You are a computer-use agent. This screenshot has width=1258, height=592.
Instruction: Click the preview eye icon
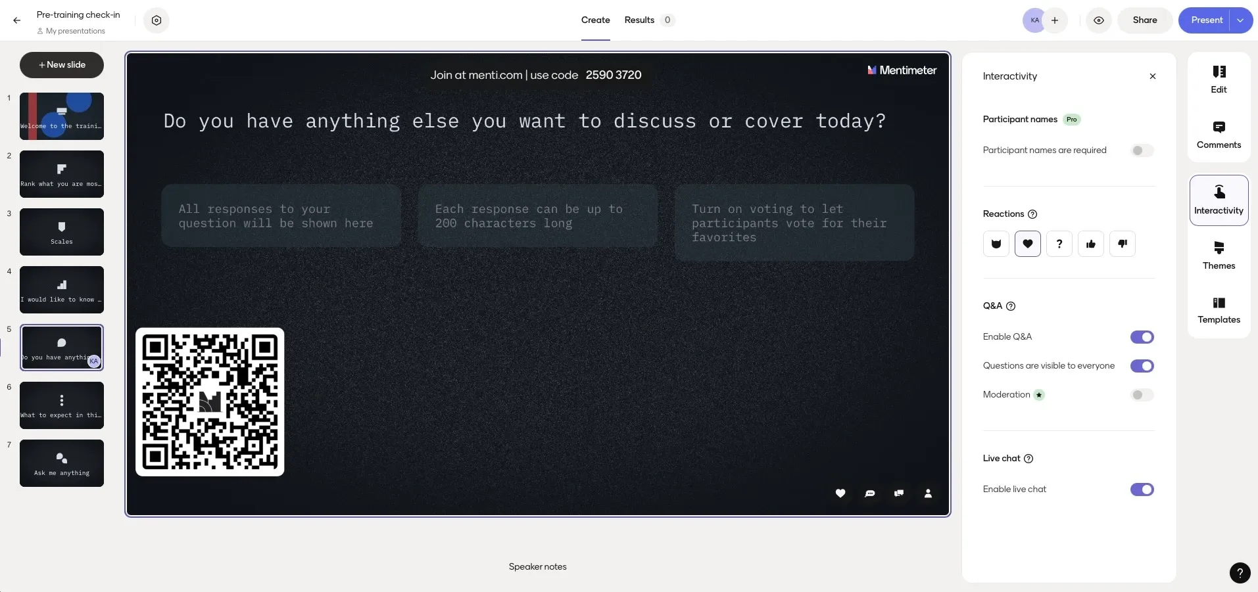pos(1098,20)
